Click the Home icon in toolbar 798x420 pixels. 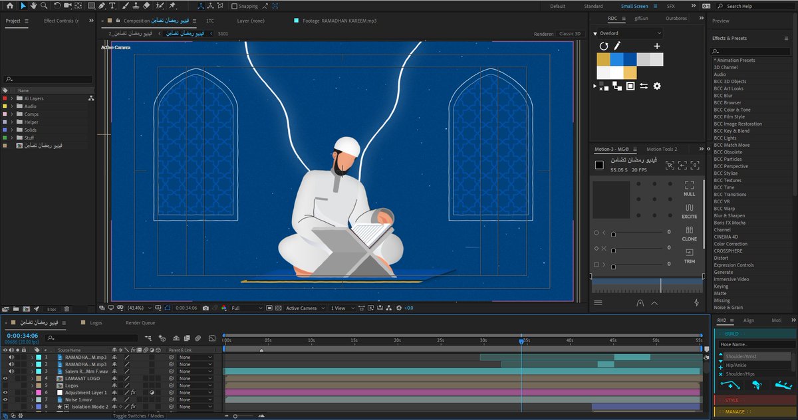[9, 6]
